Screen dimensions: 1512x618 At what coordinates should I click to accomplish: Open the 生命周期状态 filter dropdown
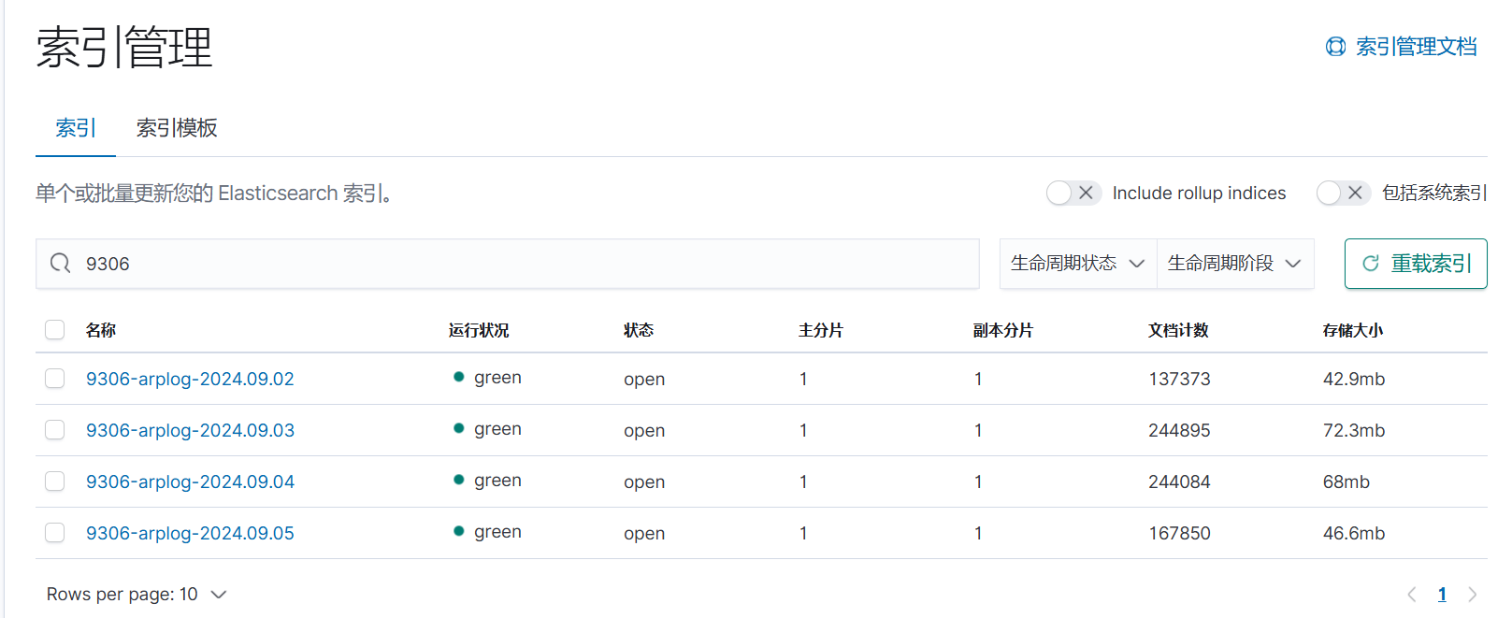pyautogui.click(x=1078, y=264)
